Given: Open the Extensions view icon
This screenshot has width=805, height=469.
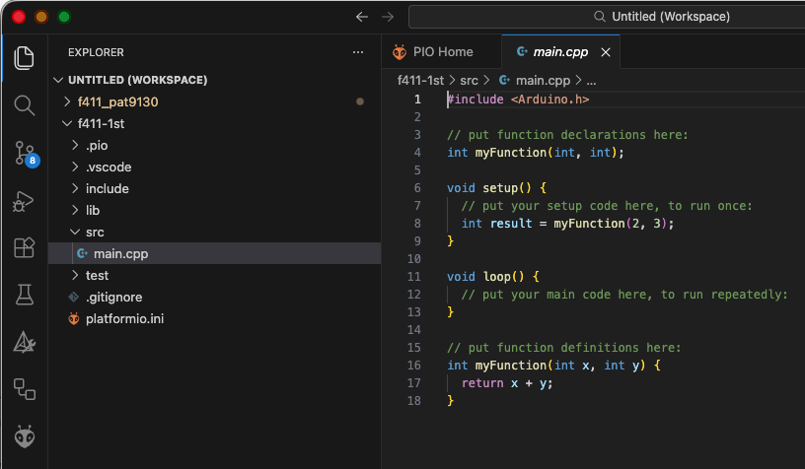Looking at the screenshot, I should click(x=24, y=247).
